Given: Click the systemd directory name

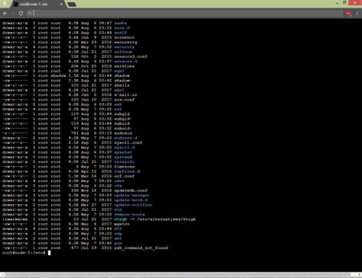Looking at the screenshot, I should [x=123, y=157].
